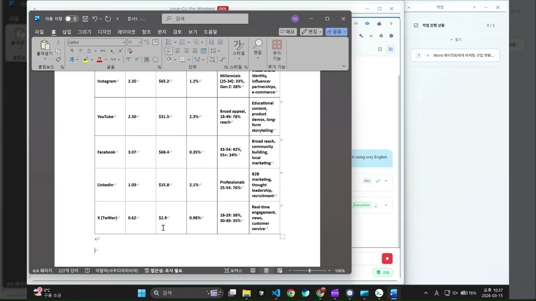Screen dimensions: 536x301
Task: Click info icon in Local-CLI window
Action: tap(391, 36)
